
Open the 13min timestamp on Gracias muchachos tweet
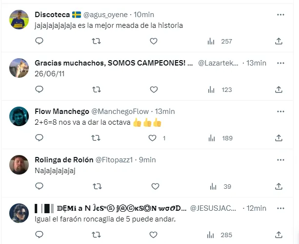click(256, 63)
